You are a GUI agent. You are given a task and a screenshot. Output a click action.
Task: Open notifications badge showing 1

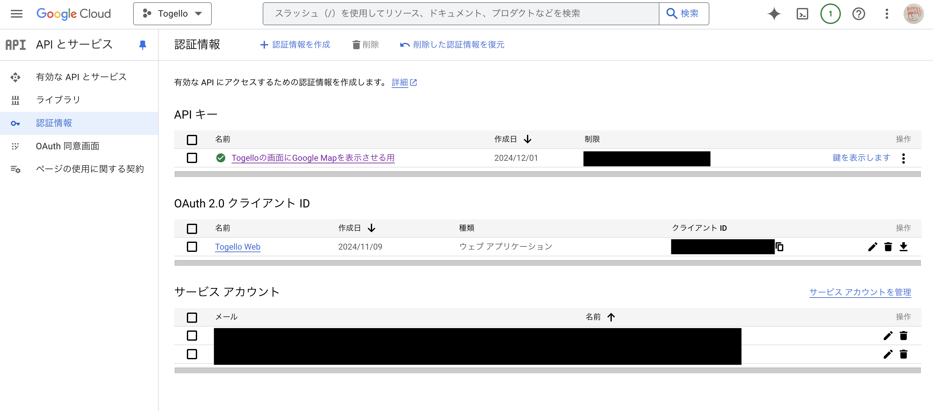point(831,14)
